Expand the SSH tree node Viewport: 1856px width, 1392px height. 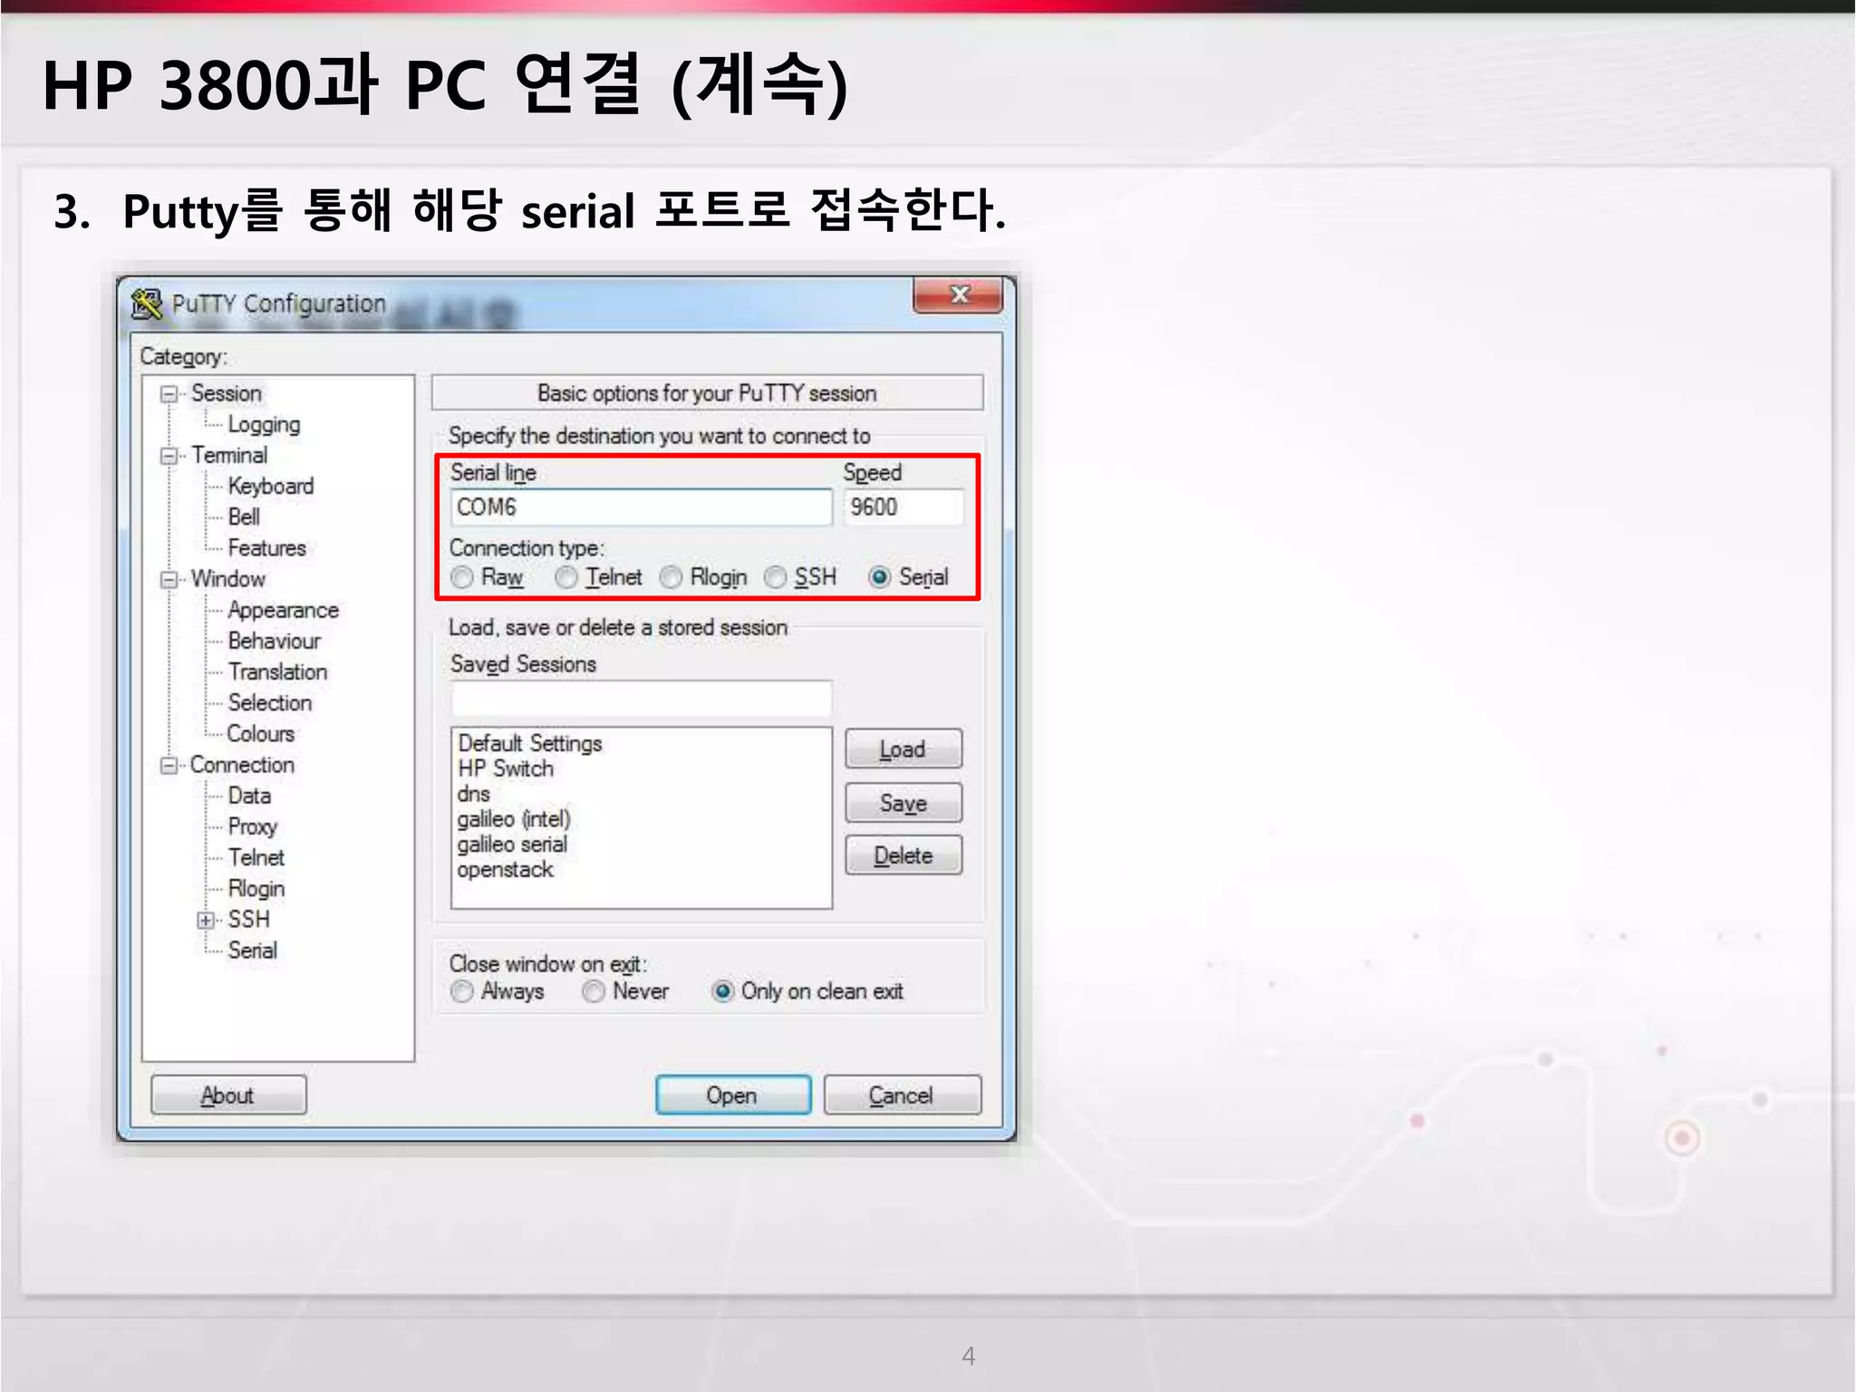tap(207, 920)
